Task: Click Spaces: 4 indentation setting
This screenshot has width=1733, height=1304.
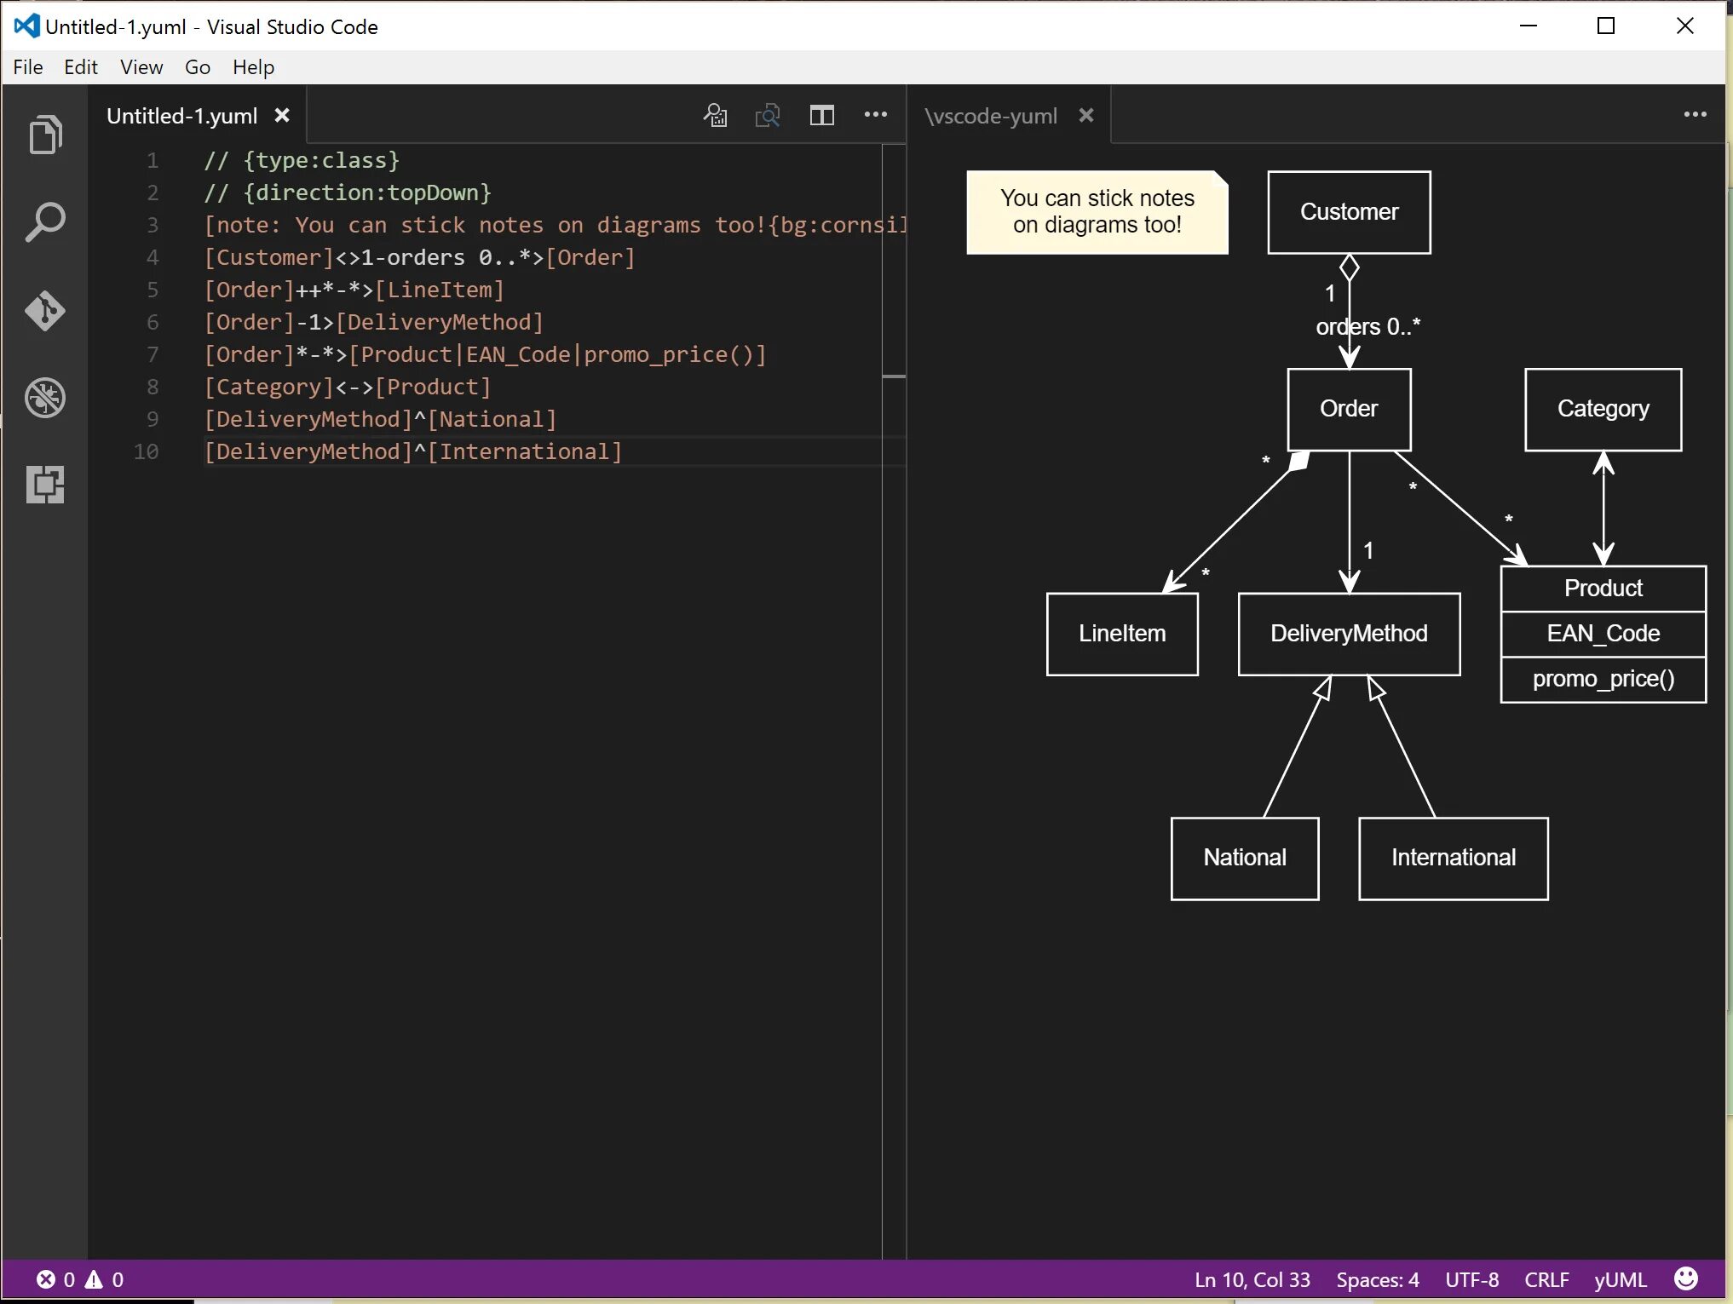Action: [1377, 1279]
